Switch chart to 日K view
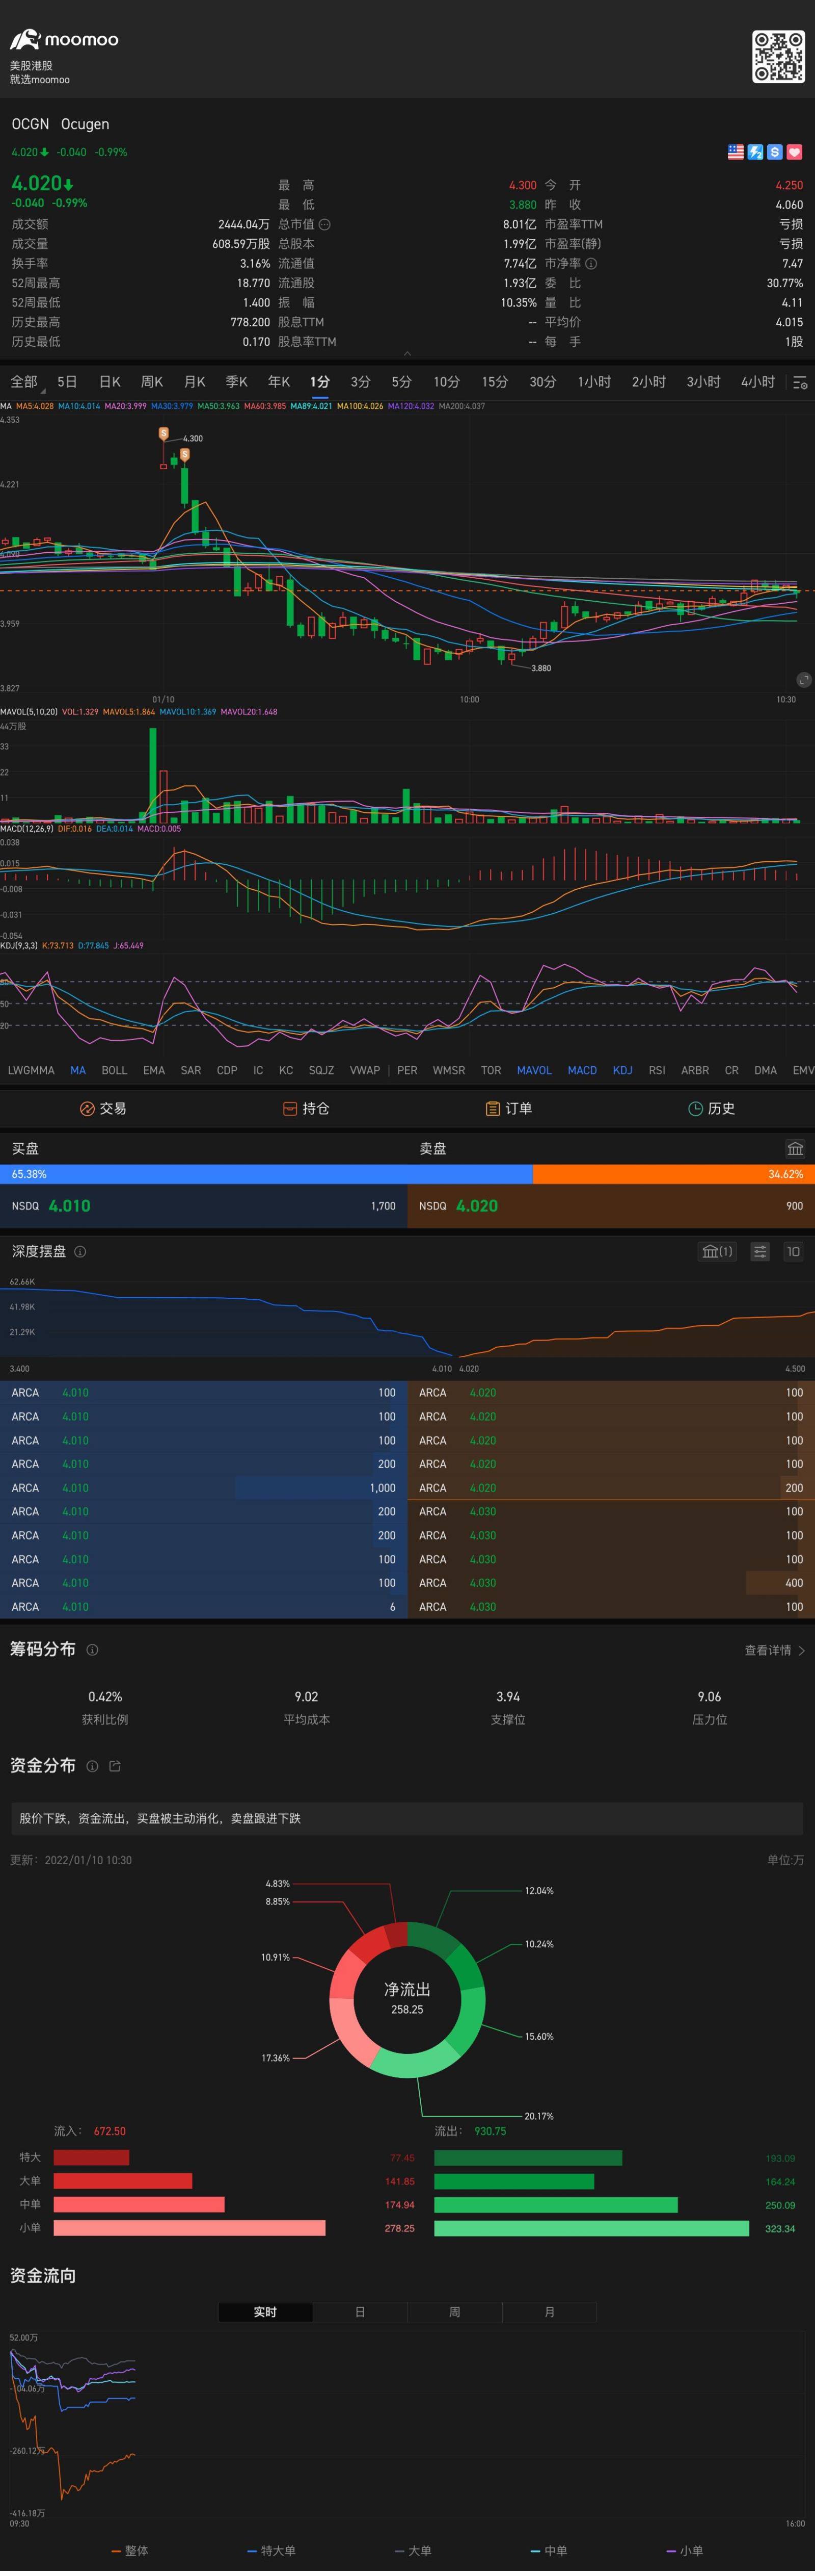 click(x=110, y=382)
